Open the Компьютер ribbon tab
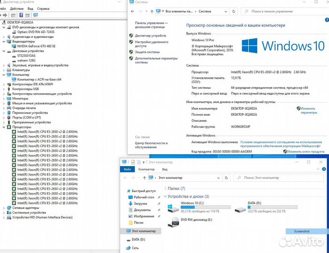Screen dimensions: 329x253 146,169
